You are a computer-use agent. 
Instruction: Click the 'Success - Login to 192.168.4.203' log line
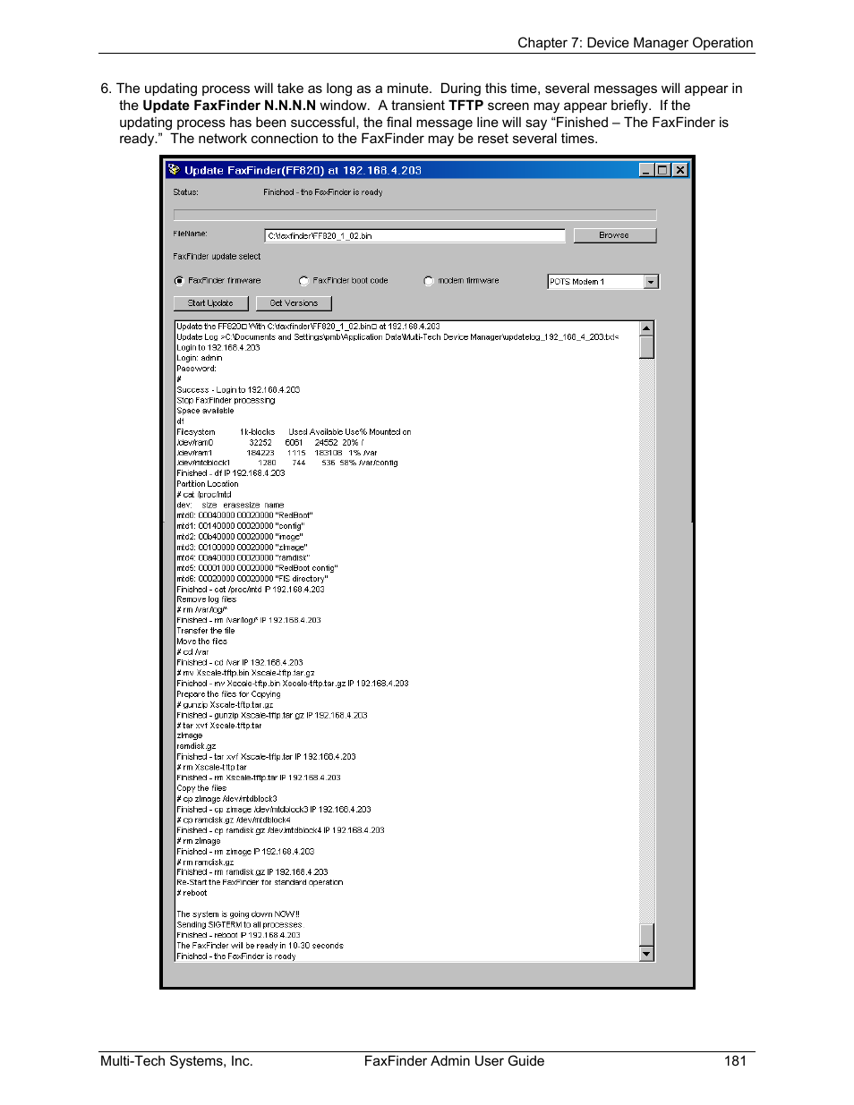[x=238, y=390]
